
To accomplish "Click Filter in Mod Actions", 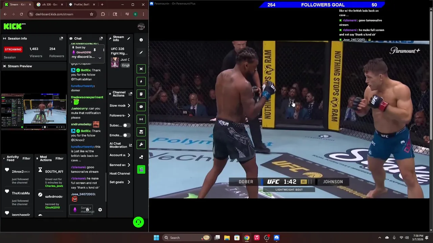I will pyautogui.click(x=59, y=158).
